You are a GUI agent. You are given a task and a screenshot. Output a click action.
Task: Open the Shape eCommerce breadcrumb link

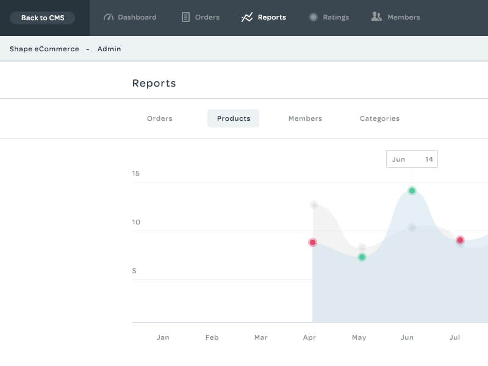coord(43,49)
